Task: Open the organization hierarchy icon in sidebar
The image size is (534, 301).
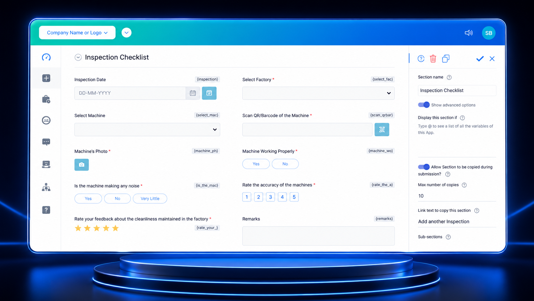Action: (46, 187)
